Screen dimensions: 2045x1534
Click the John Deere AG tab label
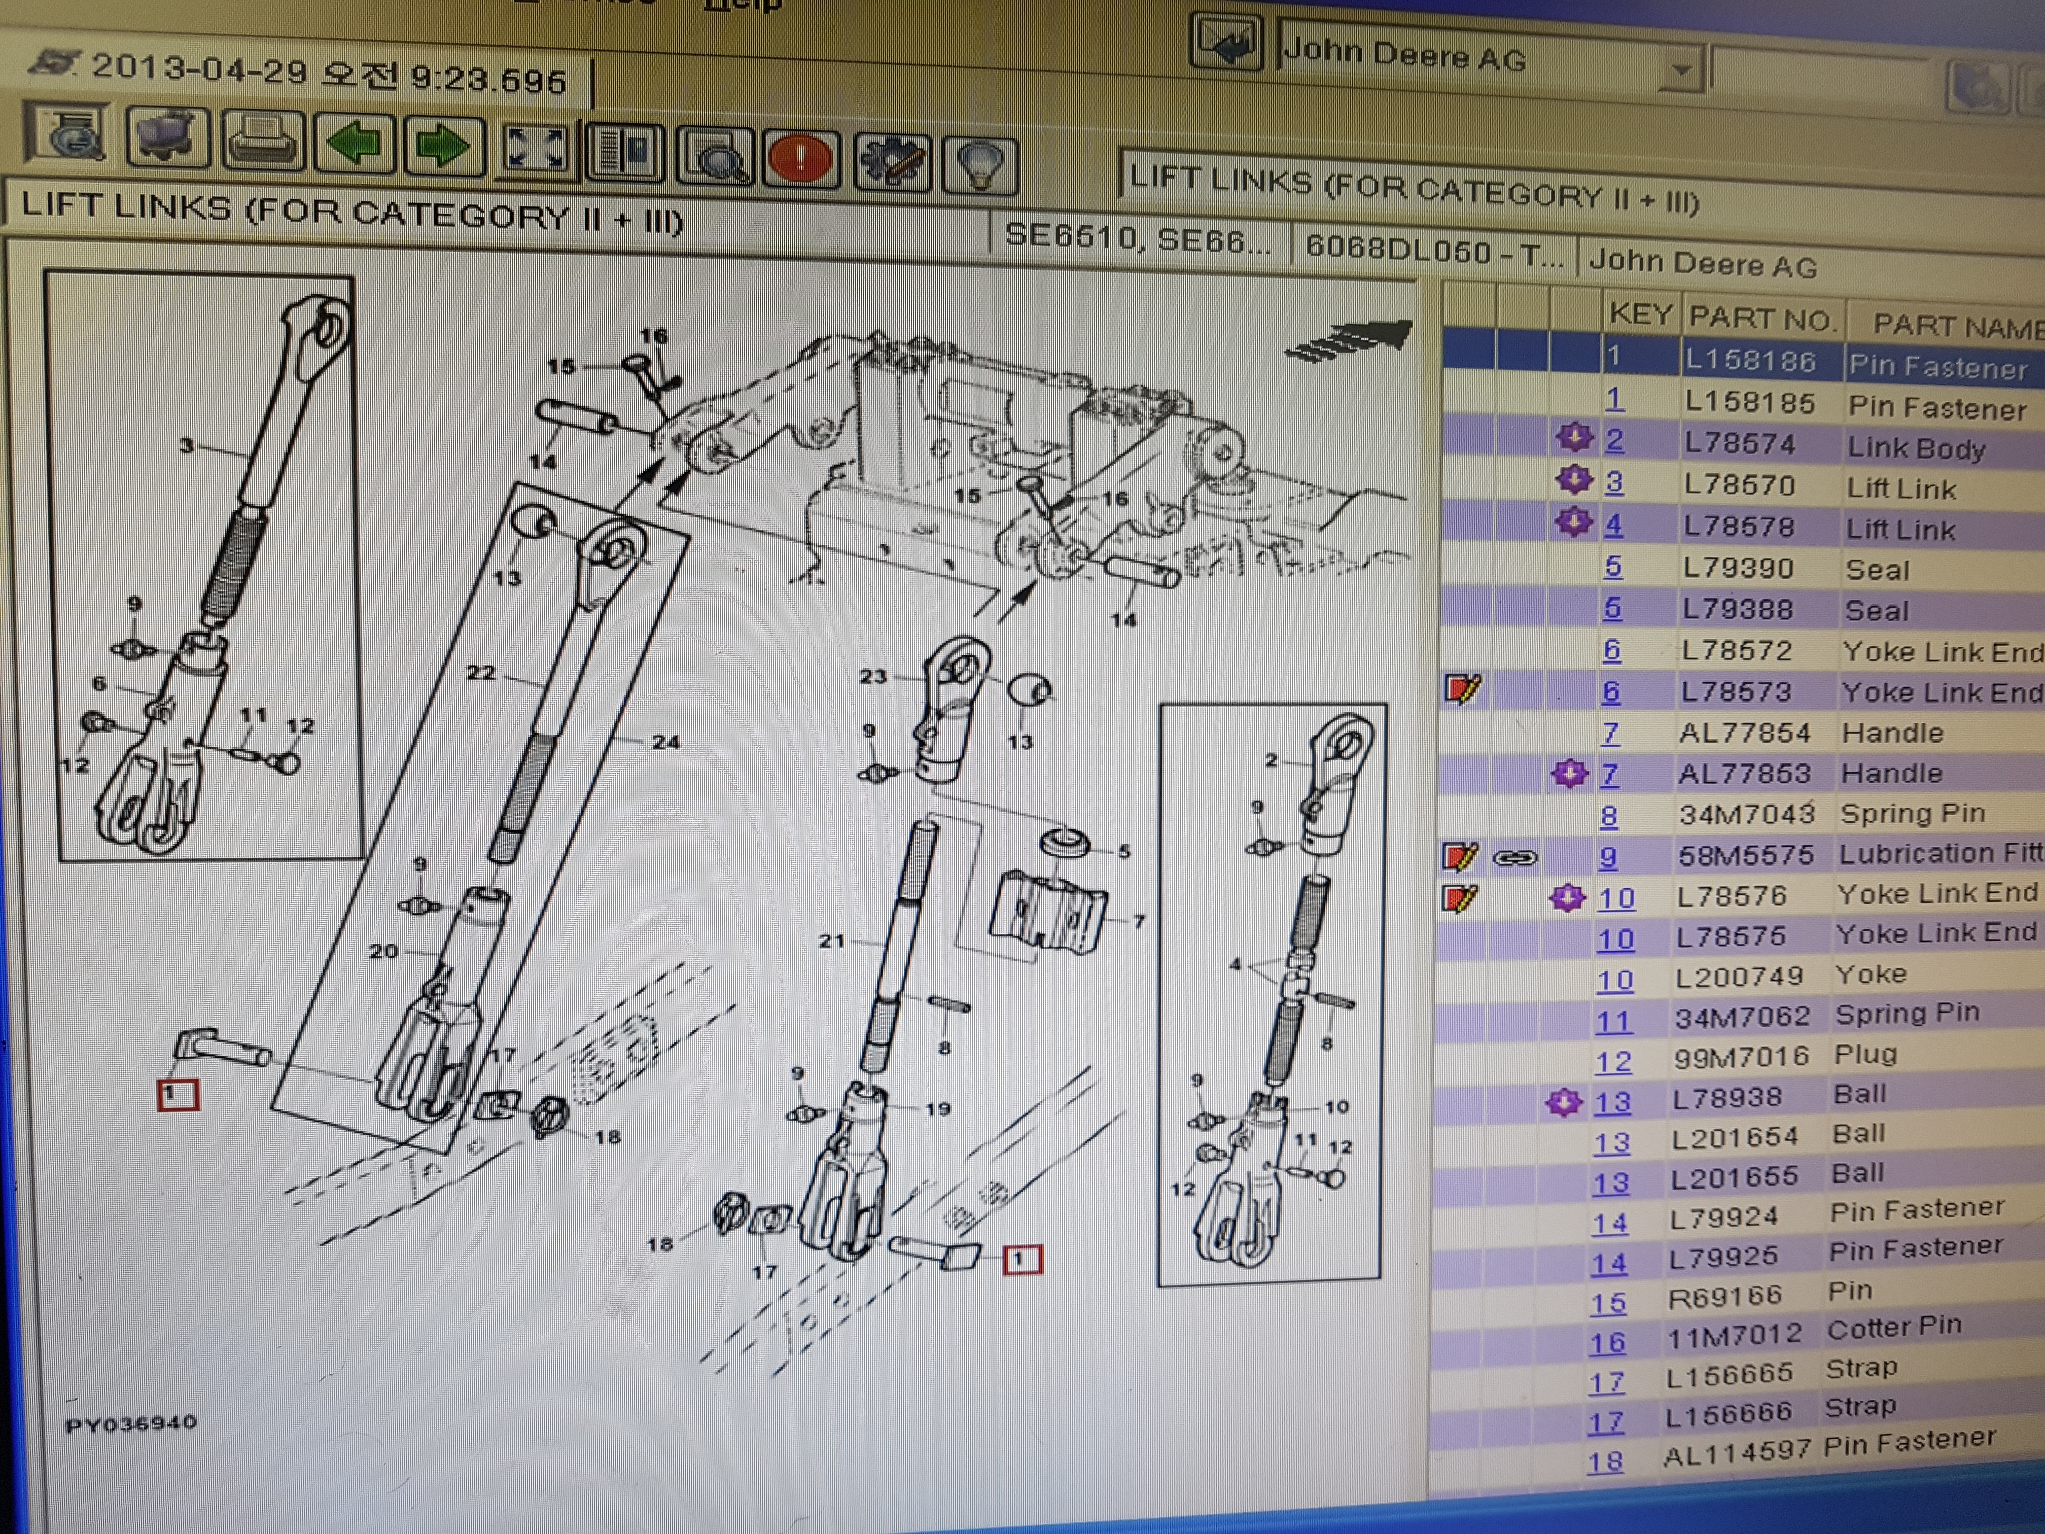[x=1703, y=263]
